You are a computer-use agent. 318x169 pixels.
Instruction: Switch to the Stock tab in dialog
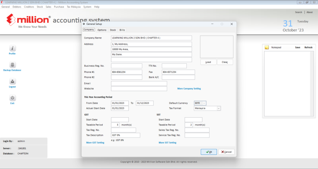[x=113, y=30]
